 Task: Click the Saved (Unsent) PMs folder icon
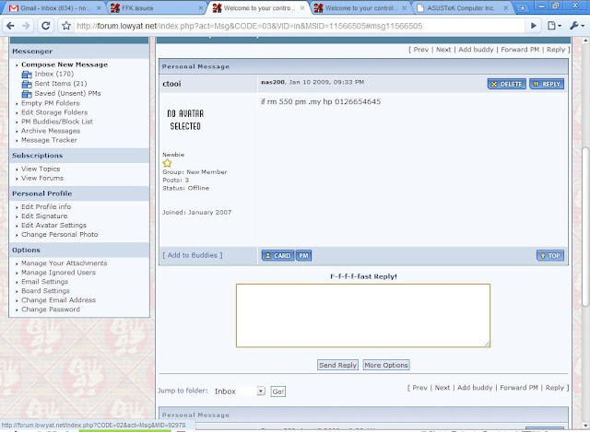(x=27, y=94)
